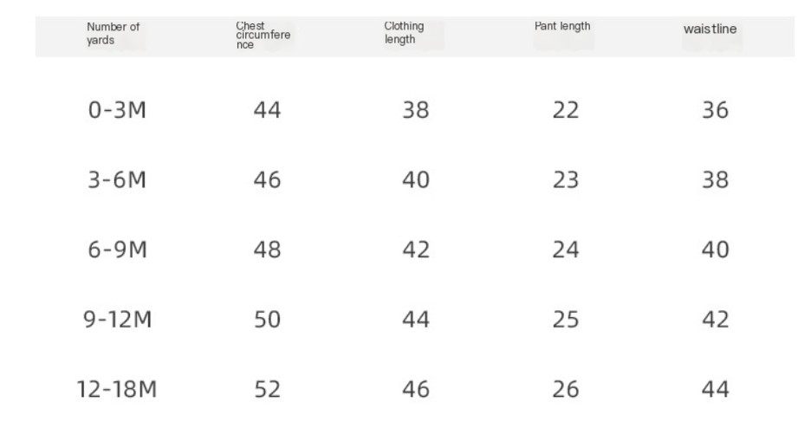The image size is (811, 448).
Task: Select the 6-9M size label
Action: pos(117,250)
